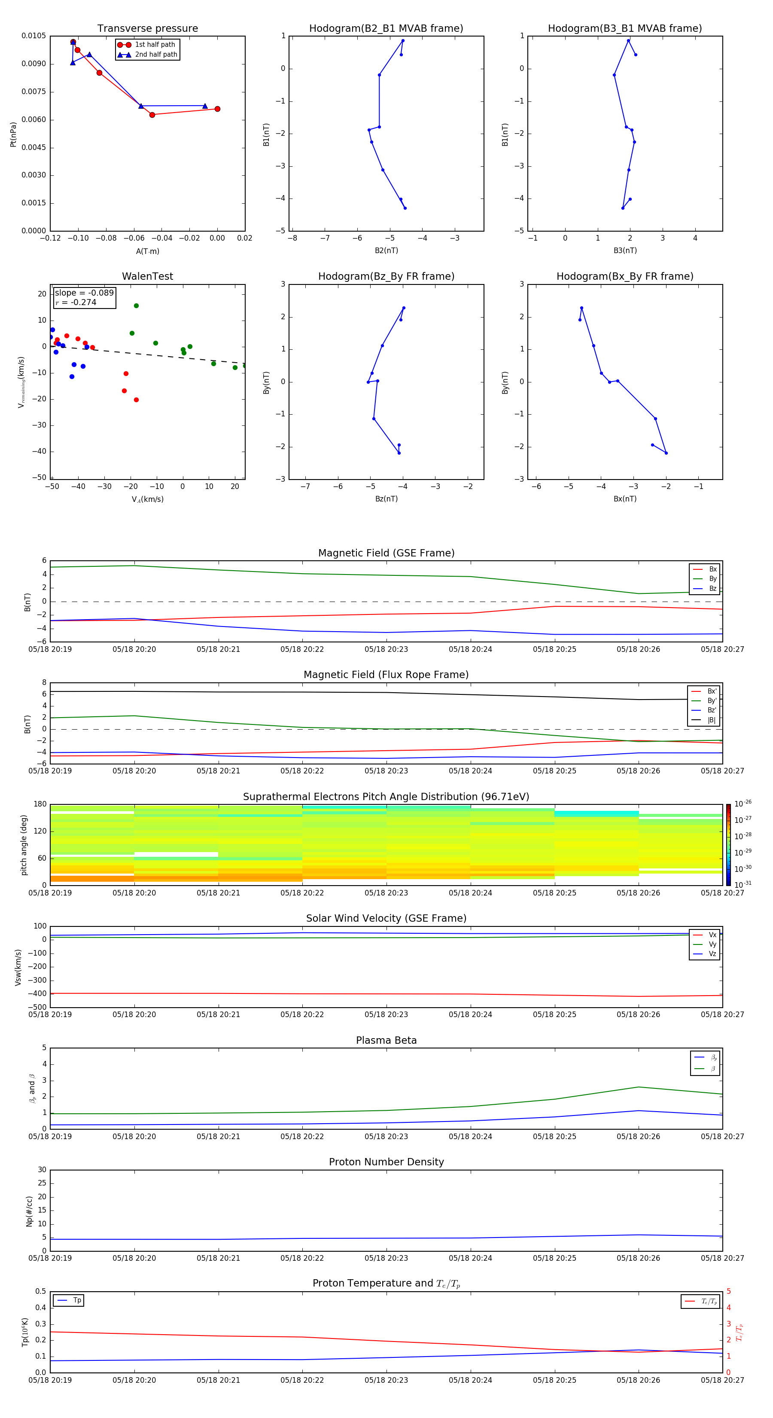
Task: Click the pitch angle distribution colorbar
Action: coord(728,845)
